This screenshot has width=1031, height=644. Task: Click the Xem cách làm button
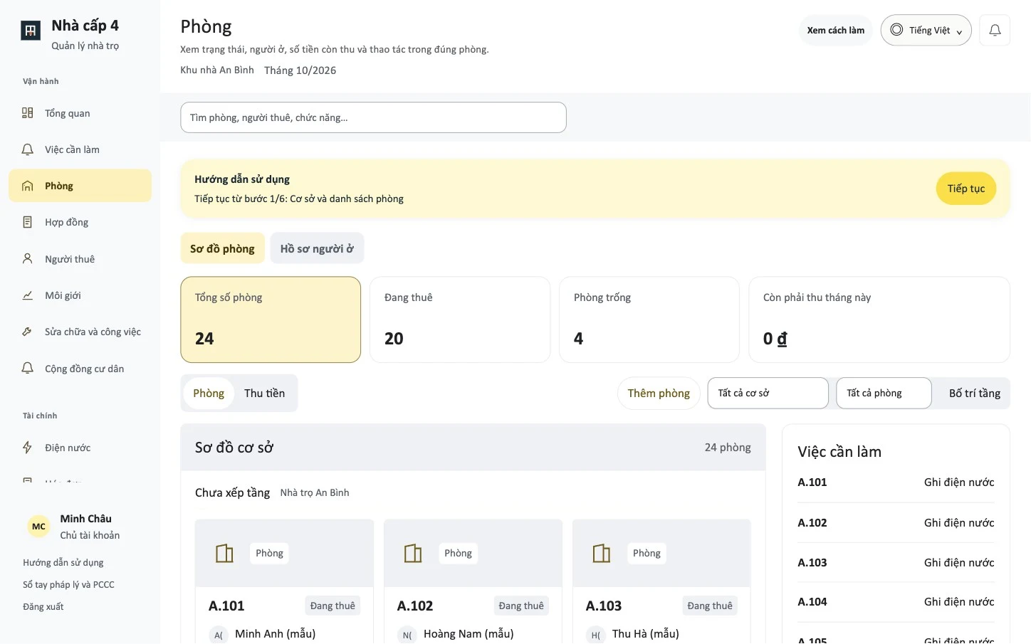point(835,30)
